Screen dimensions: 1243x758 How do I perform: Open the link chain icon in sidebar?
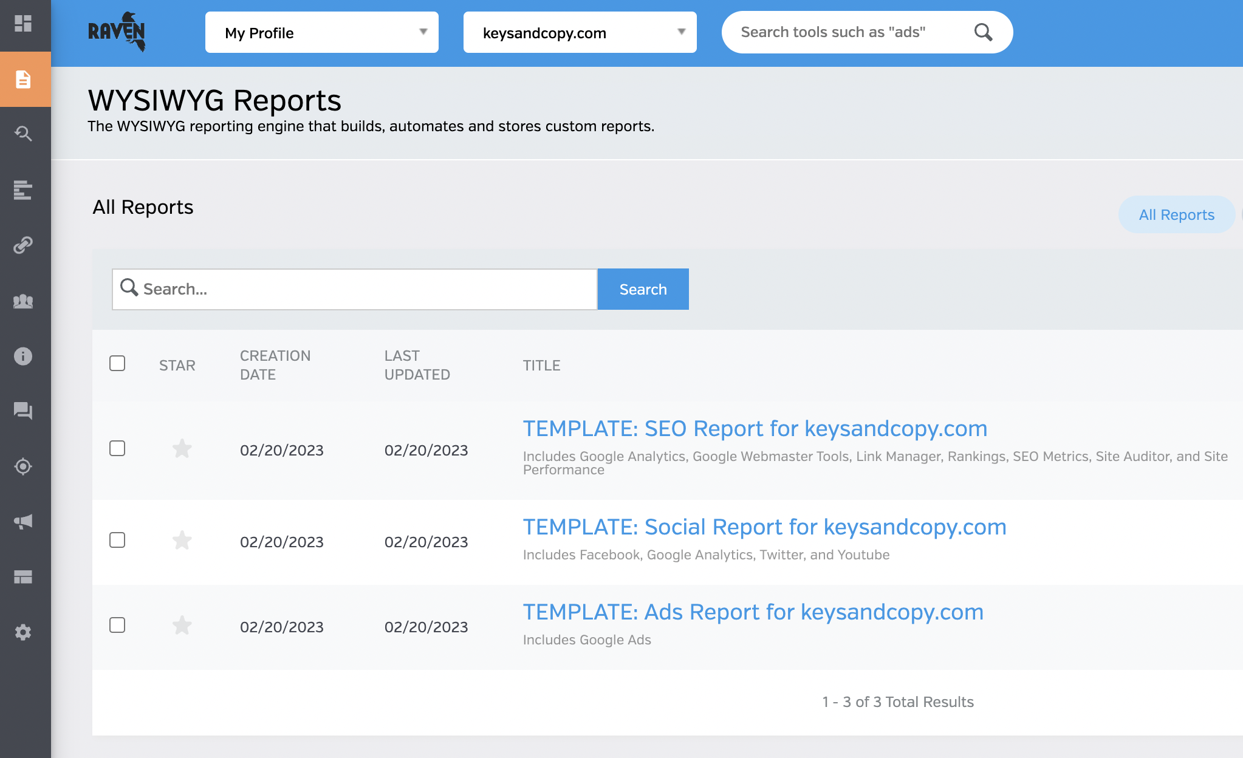[23, 245]
